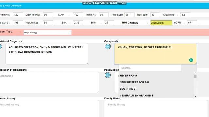The image size is (209, 117).
Task: Click the SBP value field 120
Action: [18, 15]
